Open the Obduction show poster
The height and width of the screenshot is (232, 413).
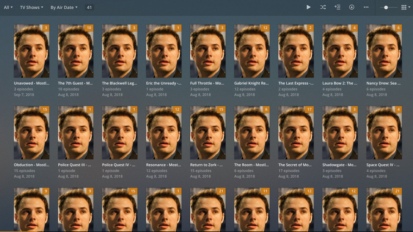click(32, 132)
